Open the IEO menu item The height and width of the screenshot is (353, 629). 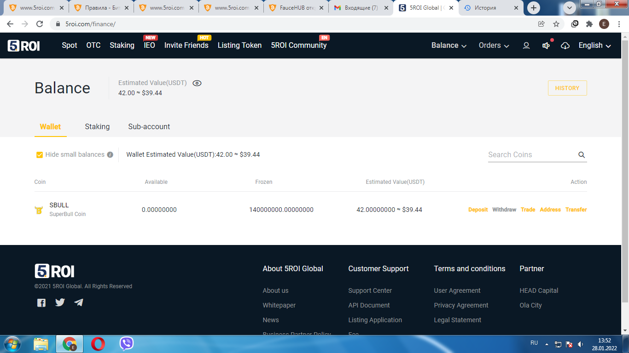click(150, 46)
